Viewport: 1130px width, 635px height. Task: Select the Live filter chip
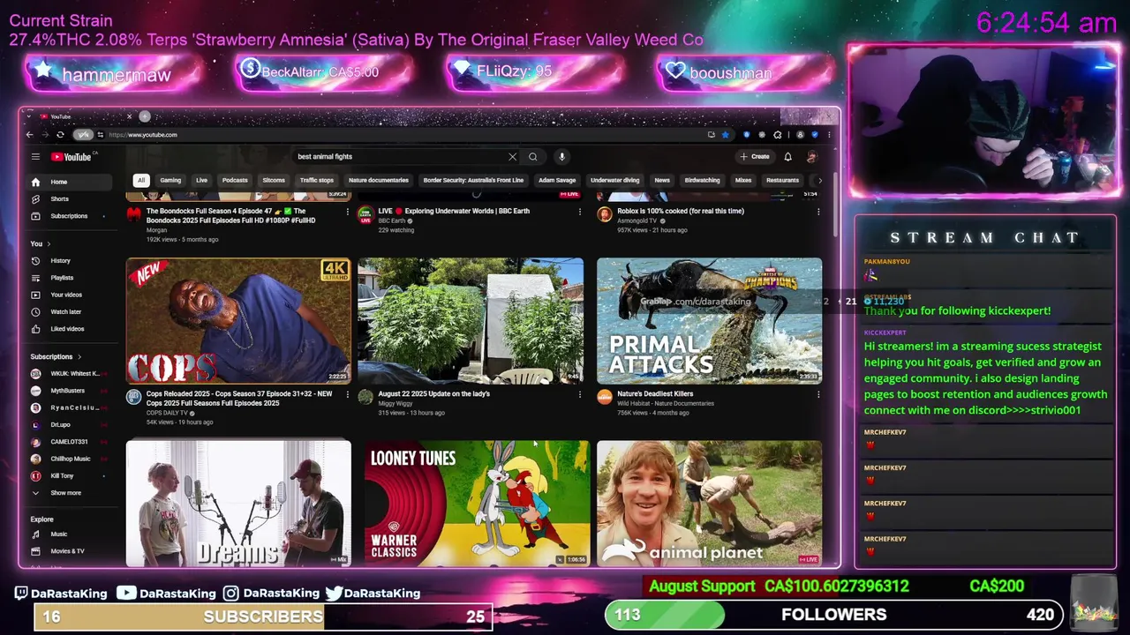pos(201,181)
